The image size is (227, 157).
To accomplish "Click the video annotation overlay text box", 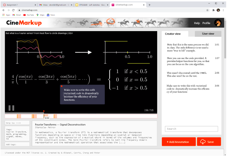I will (x=82, y=94).
